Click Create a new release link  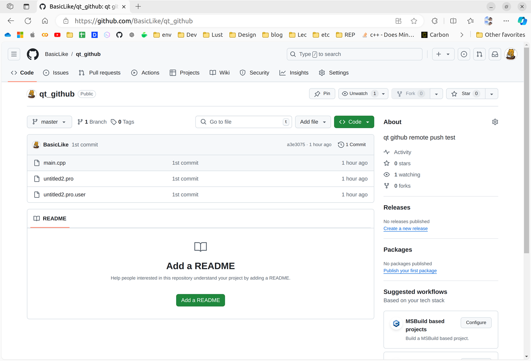tap(406, 229)
